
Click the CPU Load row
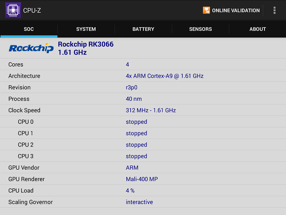143,191
